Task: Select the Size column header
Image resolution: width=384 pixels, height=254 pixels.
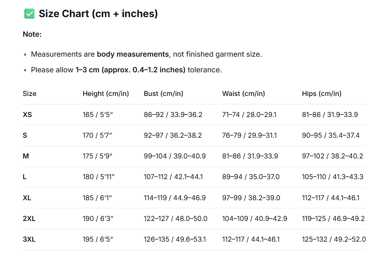Action: pyautogui.click(x=29, y=94)
